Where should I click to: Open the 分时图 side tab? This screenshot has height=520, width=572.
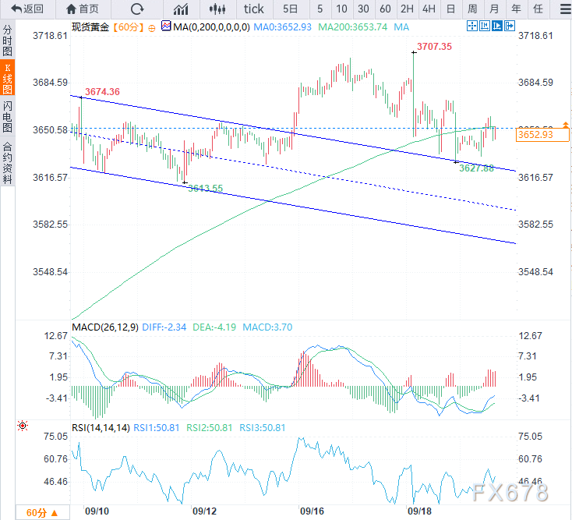click(8, 39)
